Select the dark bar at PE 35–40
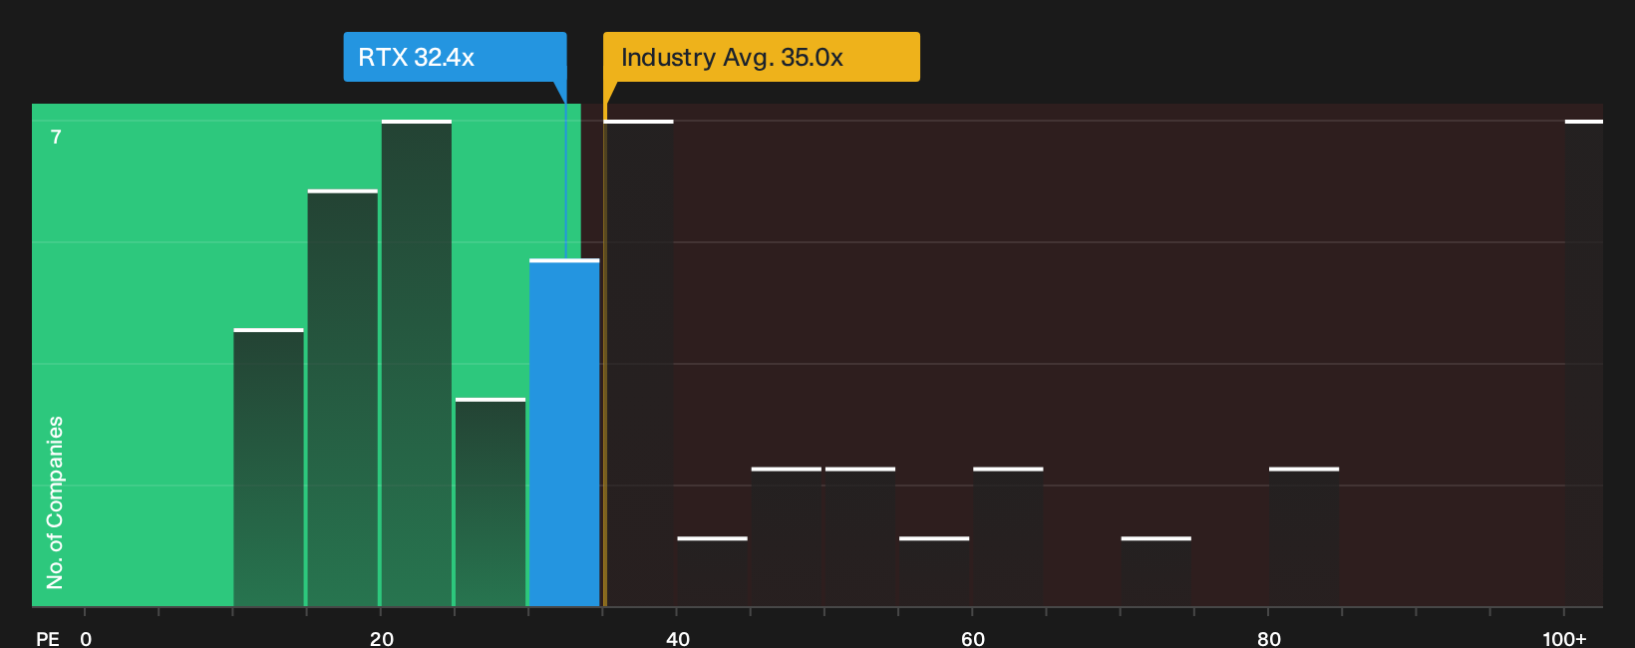This screenshot has width=1635, height=648. [639, 363]
